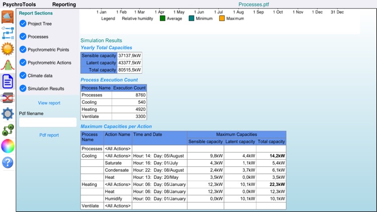Click the Hour: 13: Day: 20/May cell
The image size is (377, 212).
pos(160,177)
